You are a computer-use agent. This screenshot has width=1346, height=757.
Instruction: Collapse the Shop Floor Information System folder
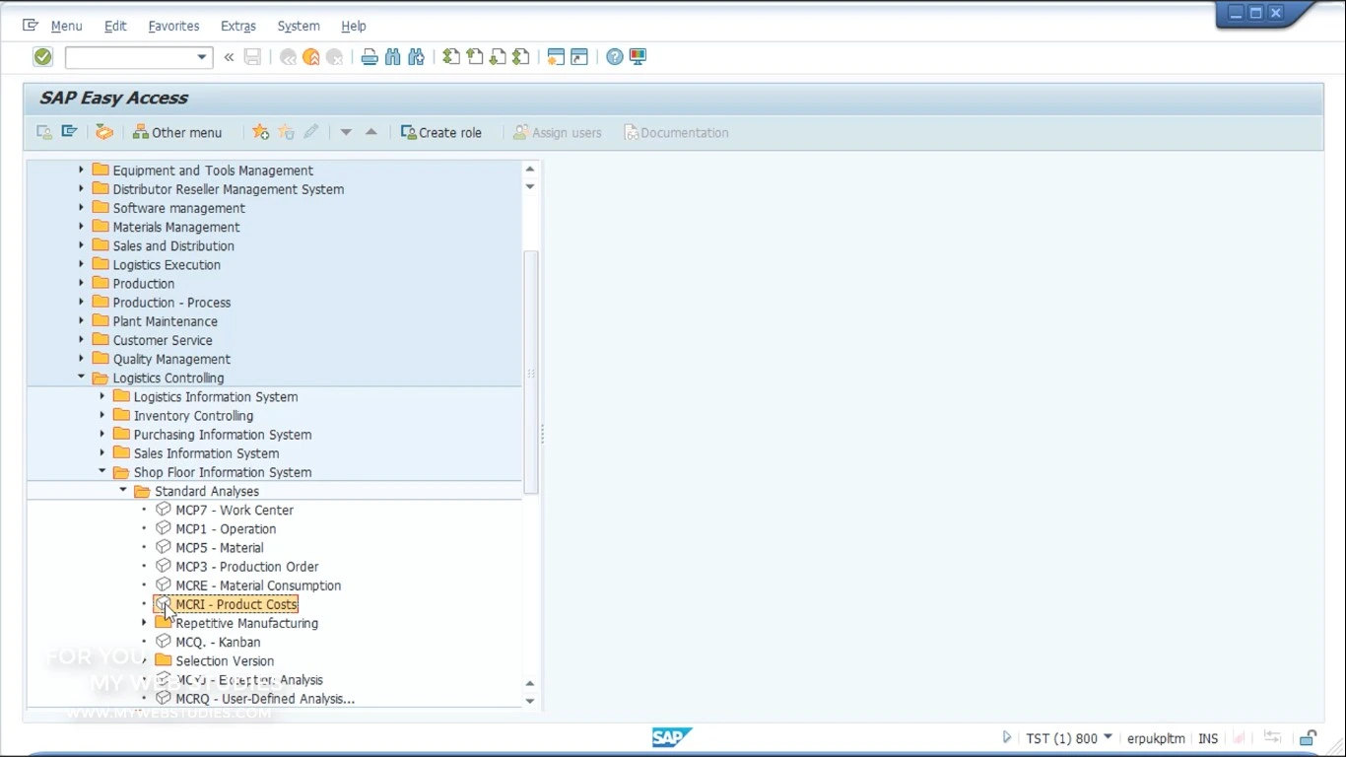click(x=101, y=472)
